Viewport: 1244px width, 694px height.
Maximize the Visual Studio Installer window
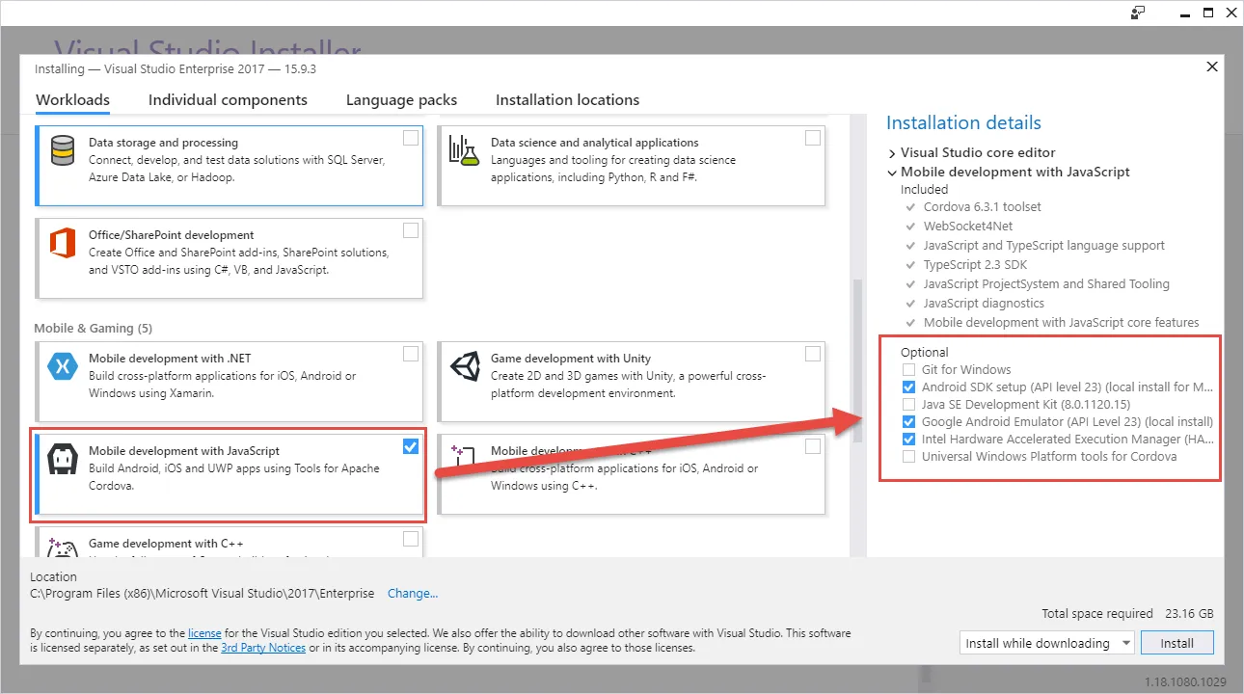(x=1208, y=13)
